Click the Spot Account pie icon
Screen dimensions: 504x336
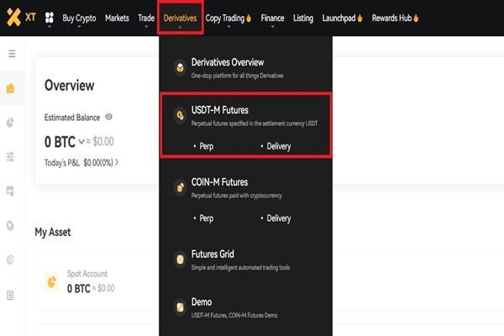point(52,282)
